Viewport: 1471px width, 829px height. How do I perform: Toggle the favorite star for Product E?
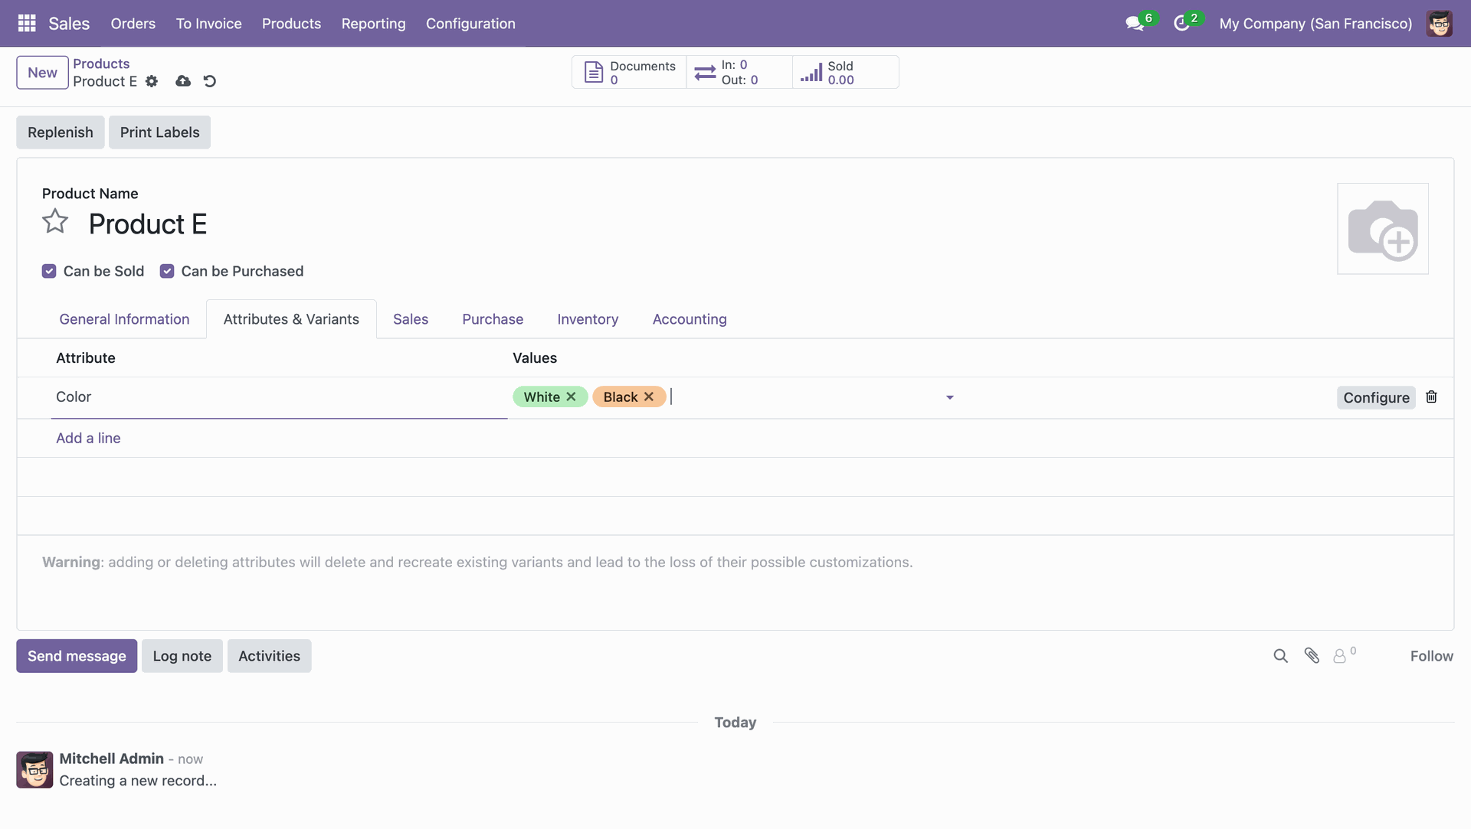click(x=55, y=222)
